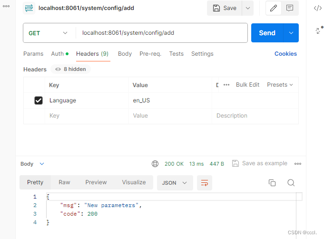
Task: Open the Tests tab
Action: click(176, 54)
